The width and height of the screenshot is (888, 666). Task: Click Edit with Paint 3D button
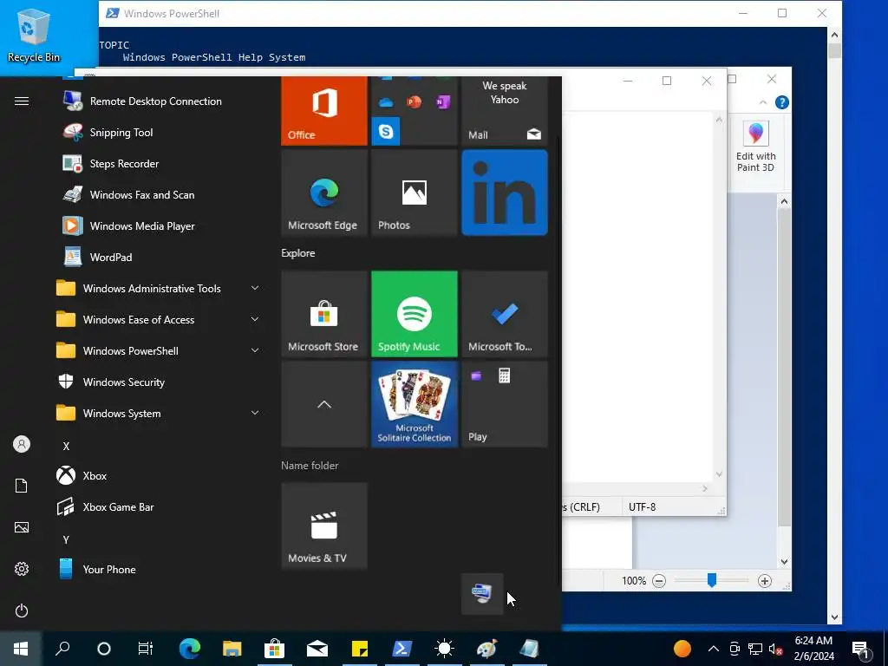pyautogui.click(x=755, y=147)
